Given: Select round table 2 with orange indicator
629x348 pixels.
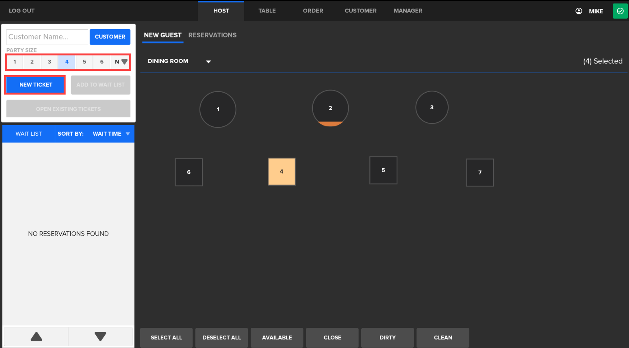Looking at the screenshot, I should click(330, 108).
